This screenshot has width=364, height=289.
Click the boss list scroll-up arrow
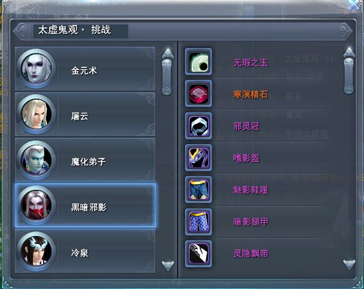click(168, 53)
